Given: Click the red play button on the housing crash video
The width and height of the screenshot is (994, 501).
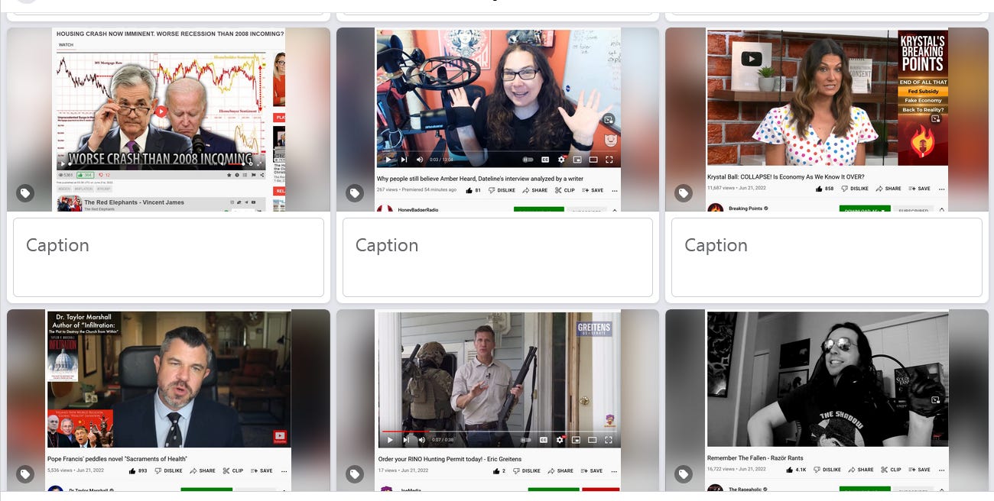Looking at the screenshot, I should click(161, 112).
